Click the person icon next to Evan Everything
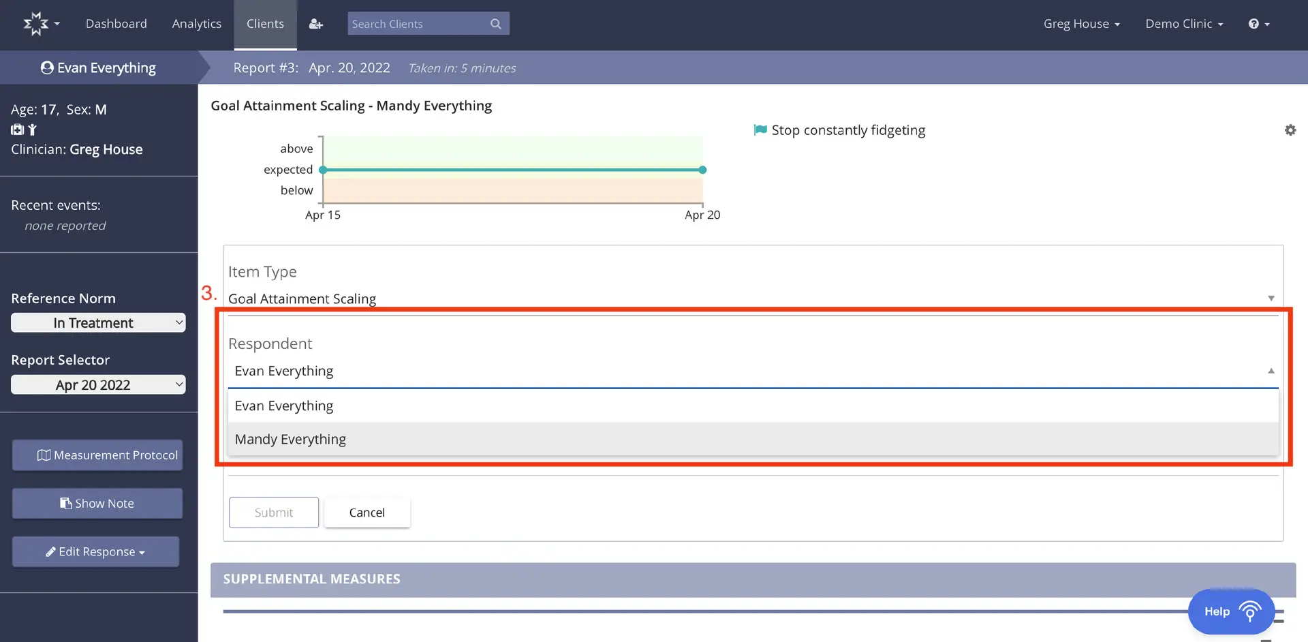 (x=46, y=67)
